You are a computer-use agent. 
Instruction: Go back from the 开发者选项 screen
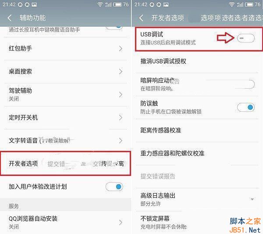coord(142,18)
